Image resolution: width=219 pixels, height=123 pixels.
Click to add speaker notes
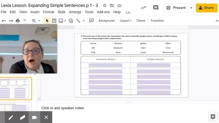tap(62, 108)
